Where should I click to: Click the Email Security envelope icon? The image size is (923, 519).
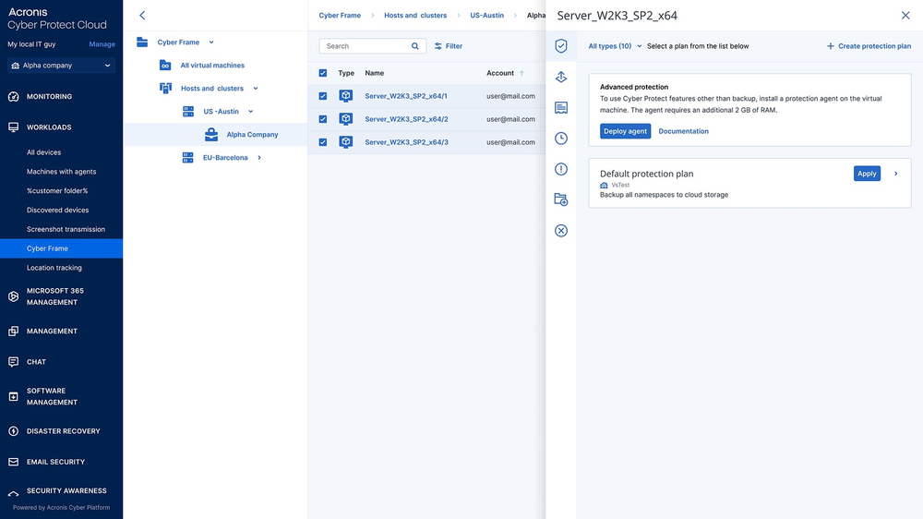pyautogui.click(x=14, y=462)
